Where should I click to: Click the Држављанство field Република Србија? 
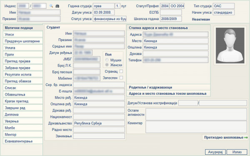pos(99,123)
